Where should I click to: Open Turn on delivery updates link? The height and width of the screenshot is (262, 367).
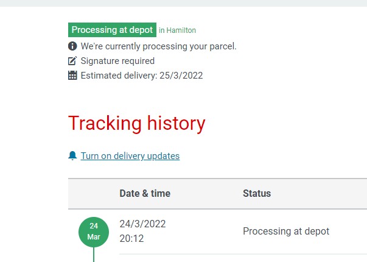(x=130, y=156)
